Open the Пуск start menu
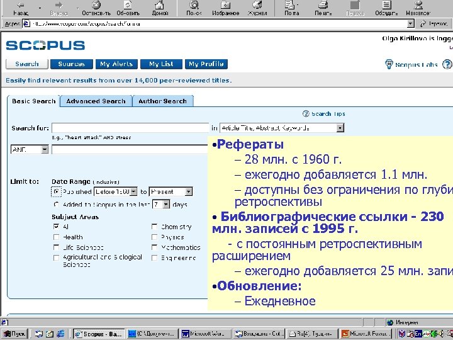 point(14,334)
